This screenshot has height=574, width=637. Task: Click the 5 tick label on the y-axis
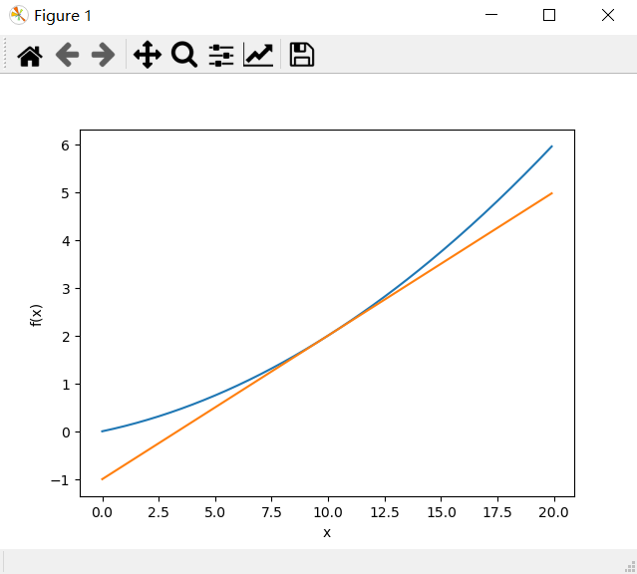(x=66, y=193)
